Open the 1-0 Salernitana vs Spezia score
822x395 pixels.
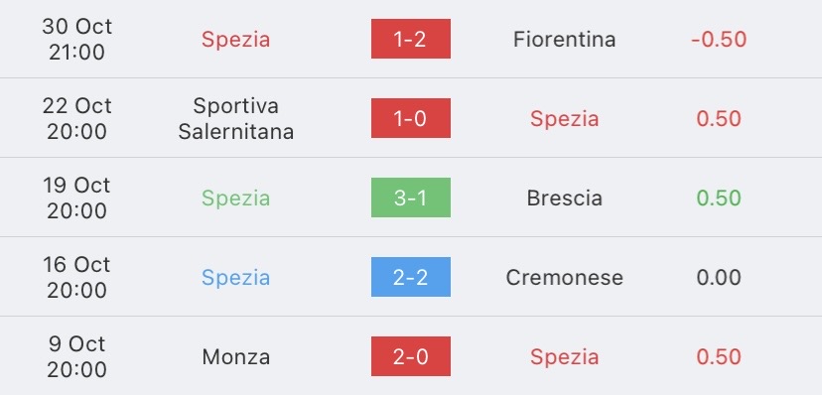click(x=410, y=118)
